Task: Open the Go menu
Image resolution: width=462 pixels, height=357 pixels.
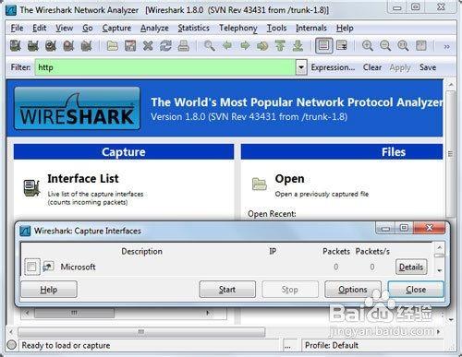Action: tap(88, 28)
